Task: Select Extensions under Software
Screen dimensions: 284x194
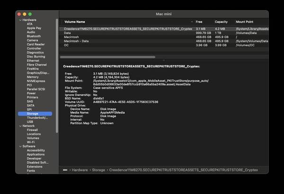Action: point(35,167)
